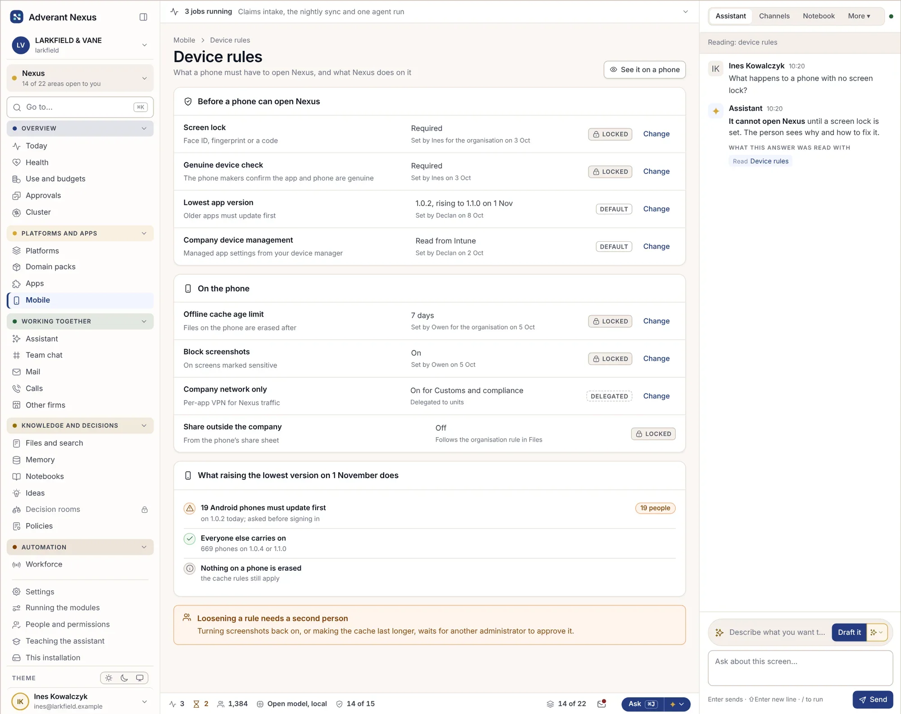Change the Block screenshots rule
Image resolution: width=901 pixels, height=714 pixels.
[656, 359]
